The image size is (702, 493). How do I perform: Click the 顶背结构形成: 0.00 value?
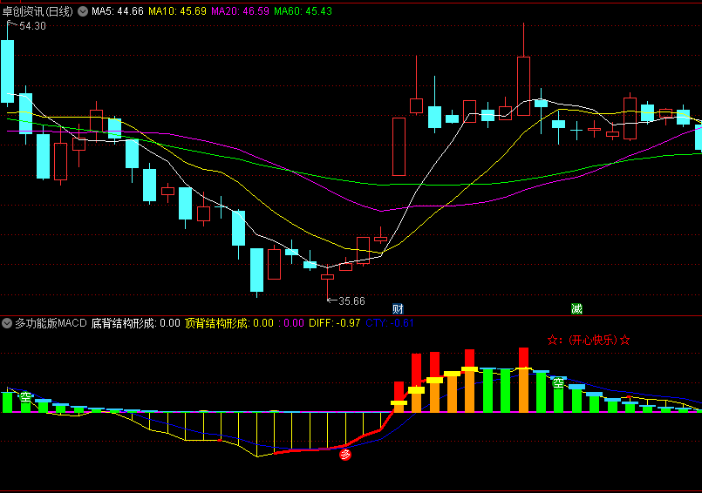[229, 323]
